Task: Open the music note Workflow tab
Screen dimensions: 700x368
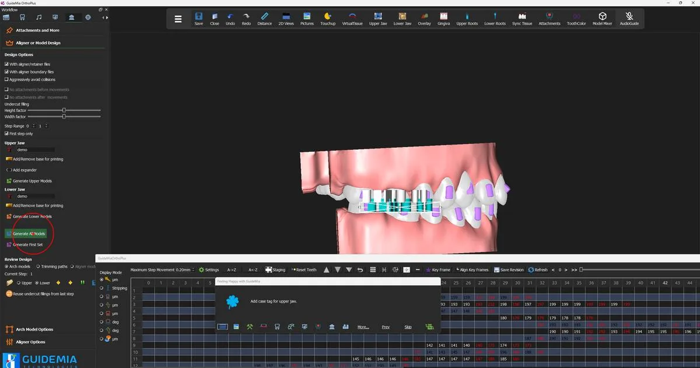Action: [x=38, y=17]
